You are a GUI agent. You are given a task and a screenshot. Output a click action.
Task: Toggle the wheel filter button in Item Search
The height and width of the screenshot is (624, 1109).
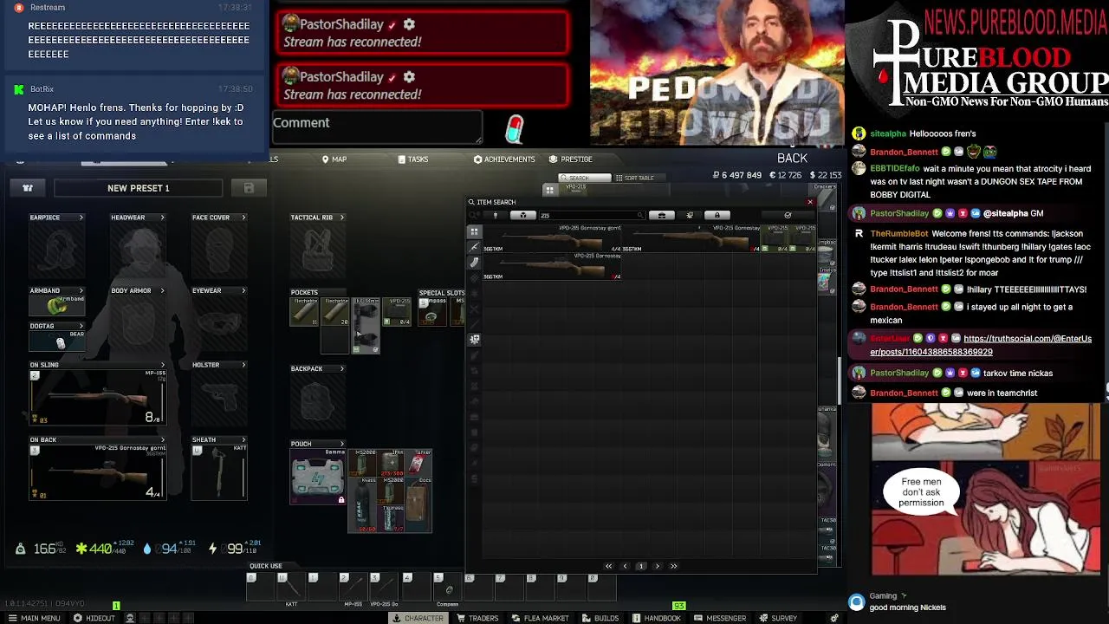tap(523, 215)
